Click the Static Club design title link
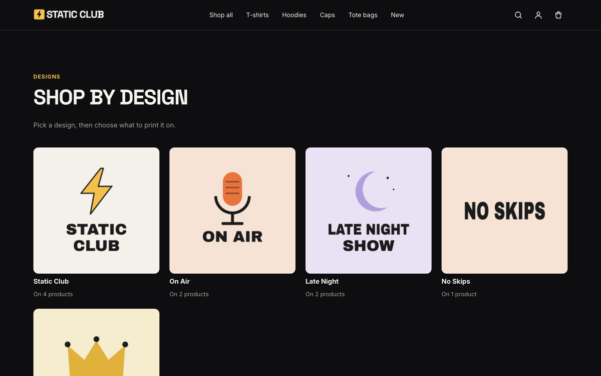Image resolution: width=601 pixels, height=376 pixels. click(x=51, y=281)
